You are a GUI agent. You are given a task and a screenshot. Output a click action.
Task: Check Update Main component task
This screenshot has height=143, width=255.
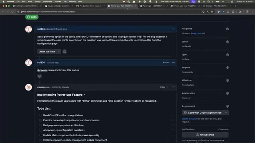point(41,135)
